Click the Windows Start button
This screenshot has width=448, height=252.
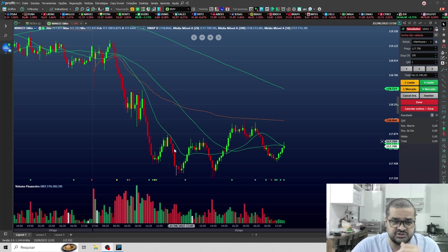(5, 247)
